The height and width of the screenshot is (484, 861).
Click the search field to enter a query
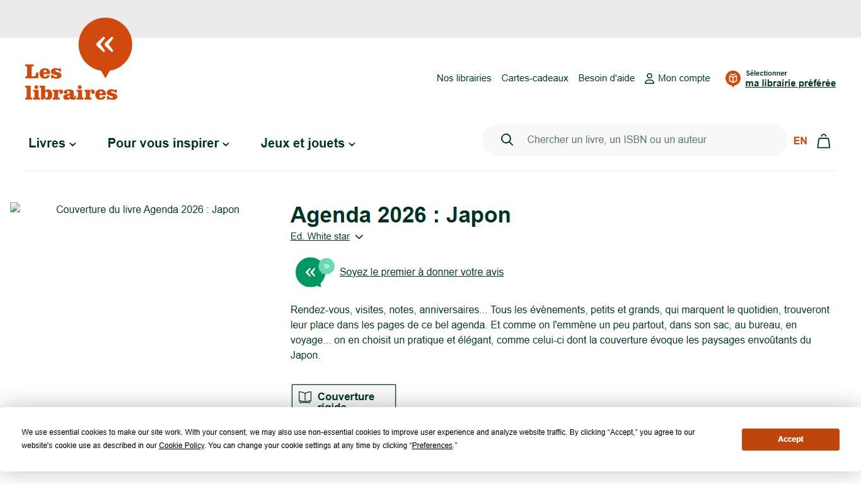coord(630,139)
